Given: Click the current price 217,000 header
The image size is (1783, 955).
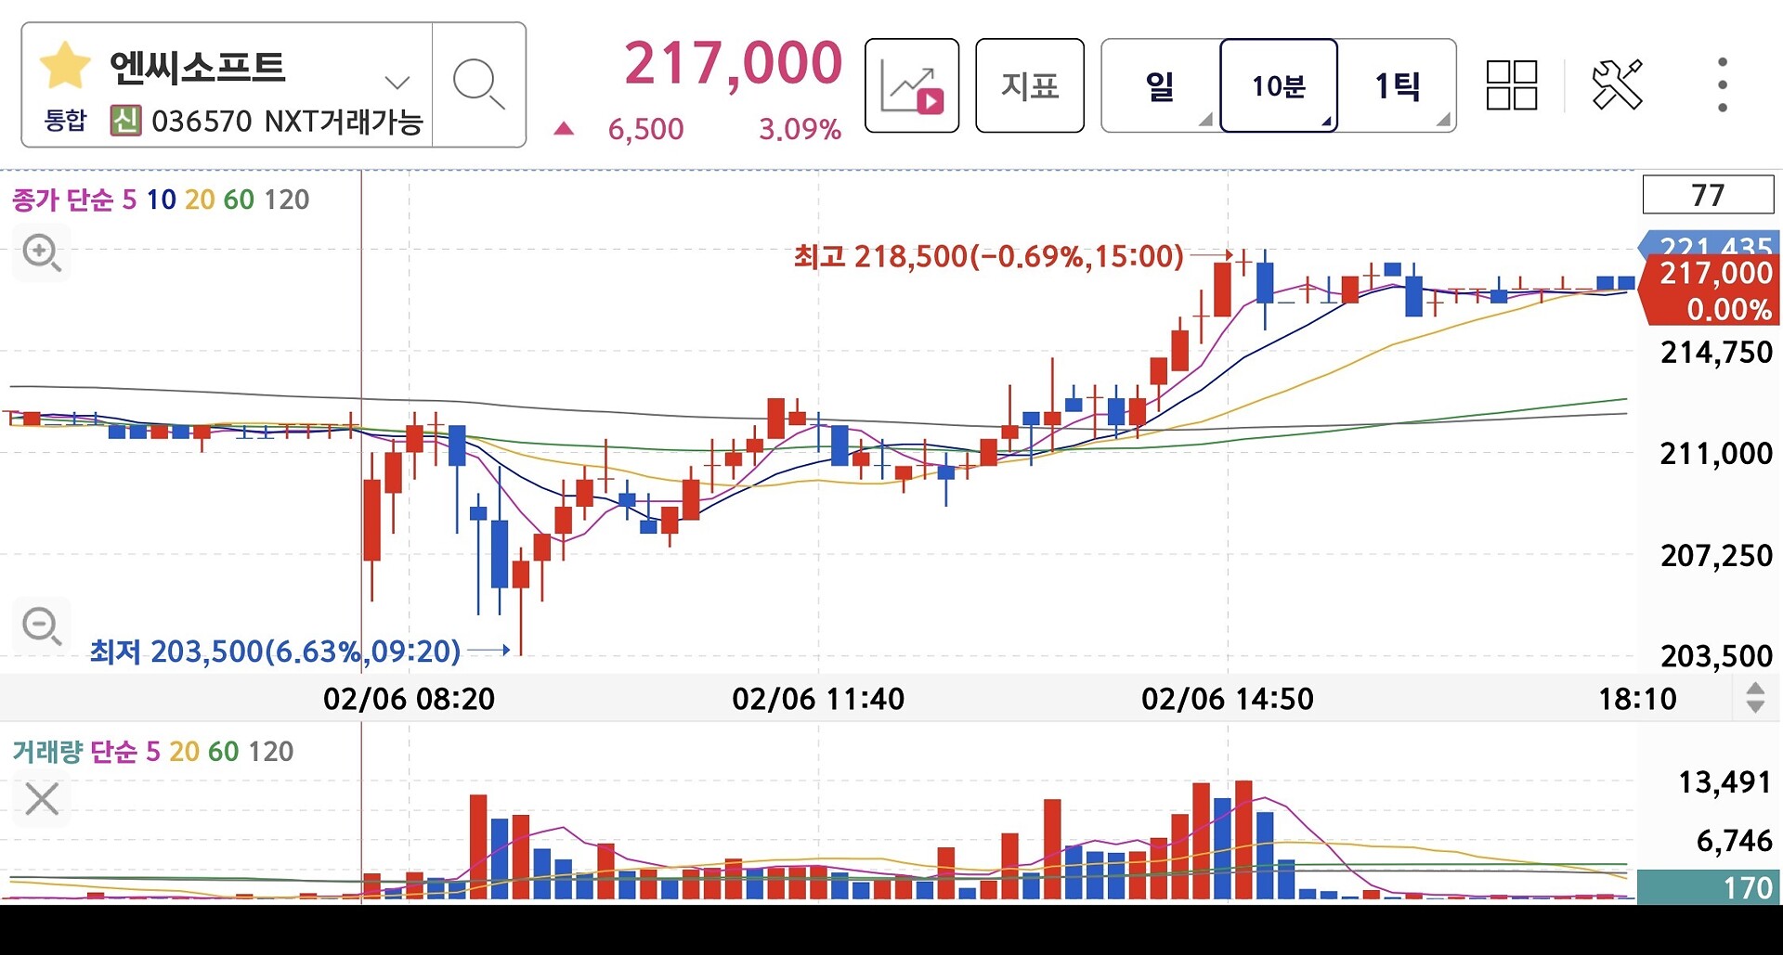Looking at the screenshot, I should (x=733, y=63).
